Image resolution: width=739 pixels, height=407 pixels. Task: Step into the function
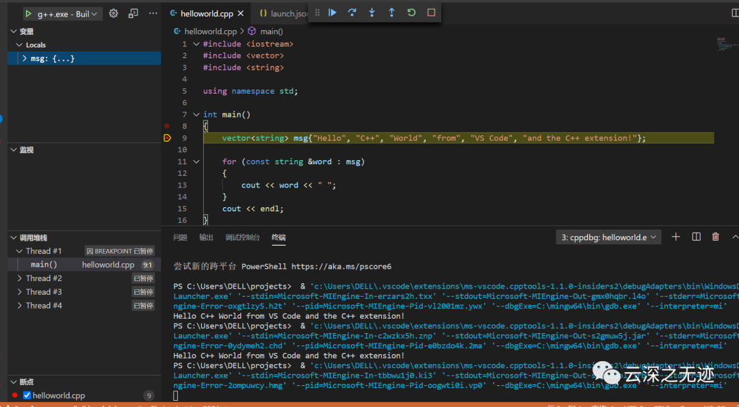(x=372, y=13)
